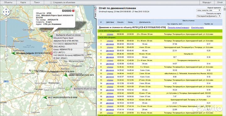The image size is (226, 116).
Task: Pan the map right with the arrow control
Action: 9,12
